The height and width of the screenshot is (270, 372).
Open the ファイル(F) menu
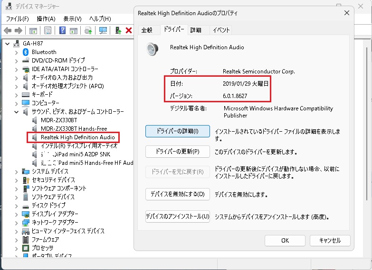tap(17, 19)
